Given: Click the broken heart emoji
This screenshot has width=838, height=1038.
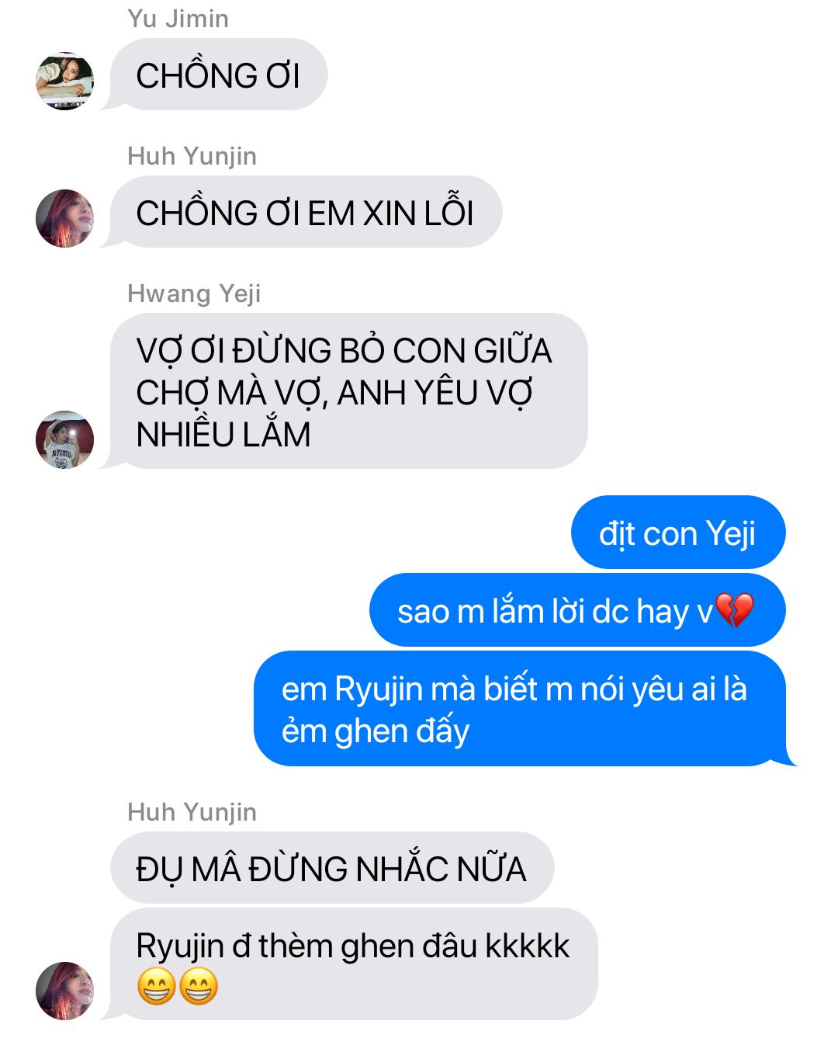Looking at the screenshot, I should coord(733,611).
